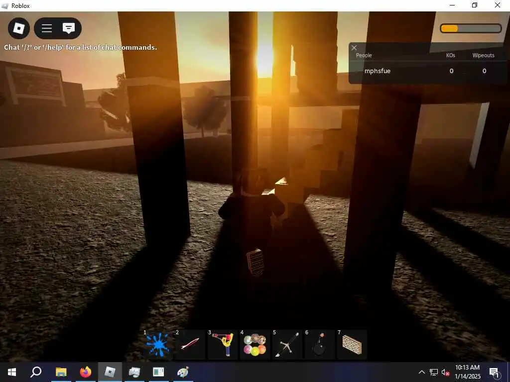Equip the blue paint splat tool in slot 1
The height and width of the screenshot is (382, 510).
[157, 345]
